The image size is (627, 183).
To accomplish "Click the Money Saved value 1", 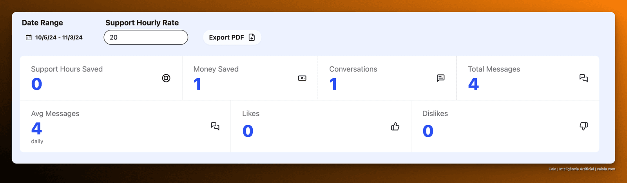I will pos(198,84).
